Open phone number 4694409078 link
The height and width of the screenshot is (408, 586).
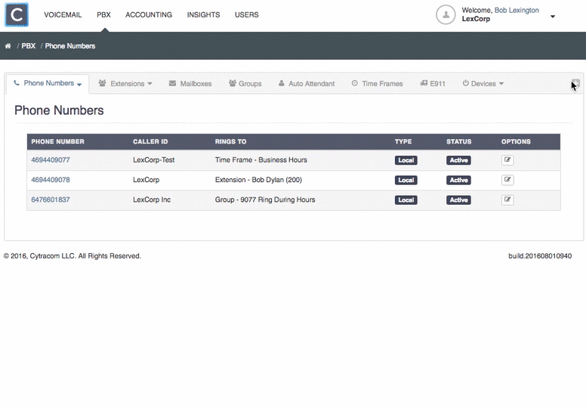point(51,180)
